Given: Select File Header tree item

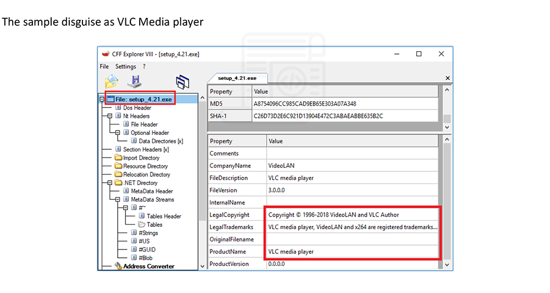Looking at the screenshot, I should coord(144,124).
